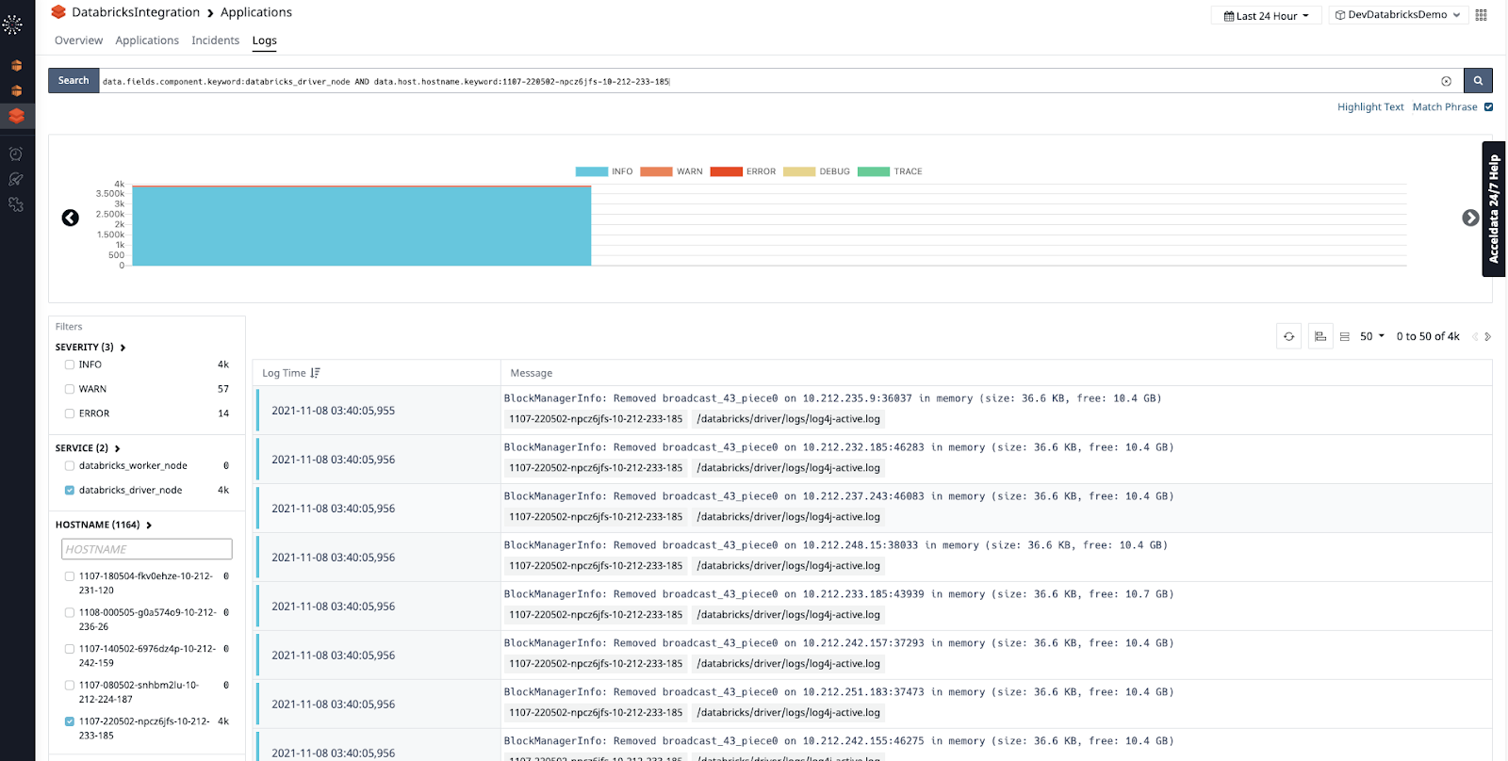
Task: Toggle the WARN severity checkbox
Action: point(70,389)
